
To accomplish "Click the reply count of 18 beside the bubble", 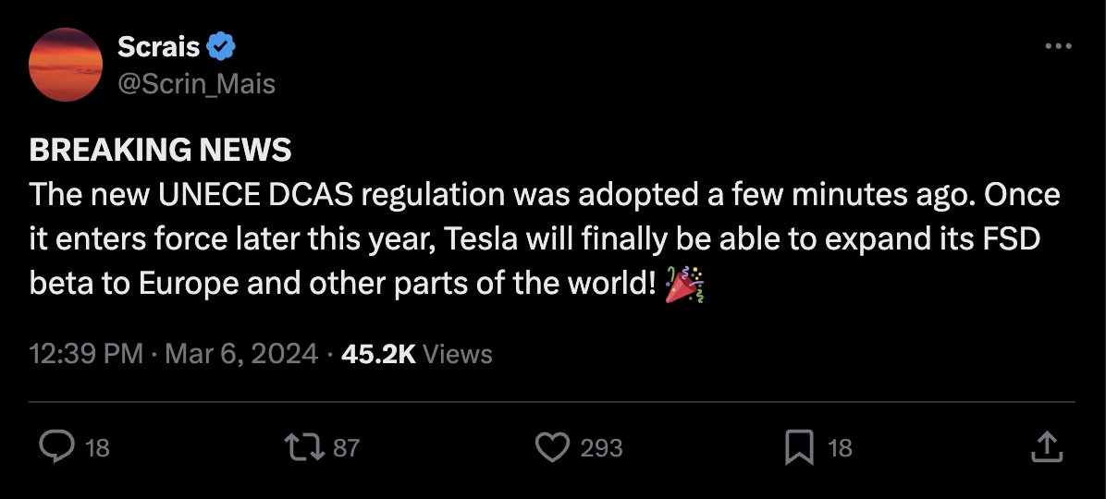I will pyautogui.click(x=97, y=448).
